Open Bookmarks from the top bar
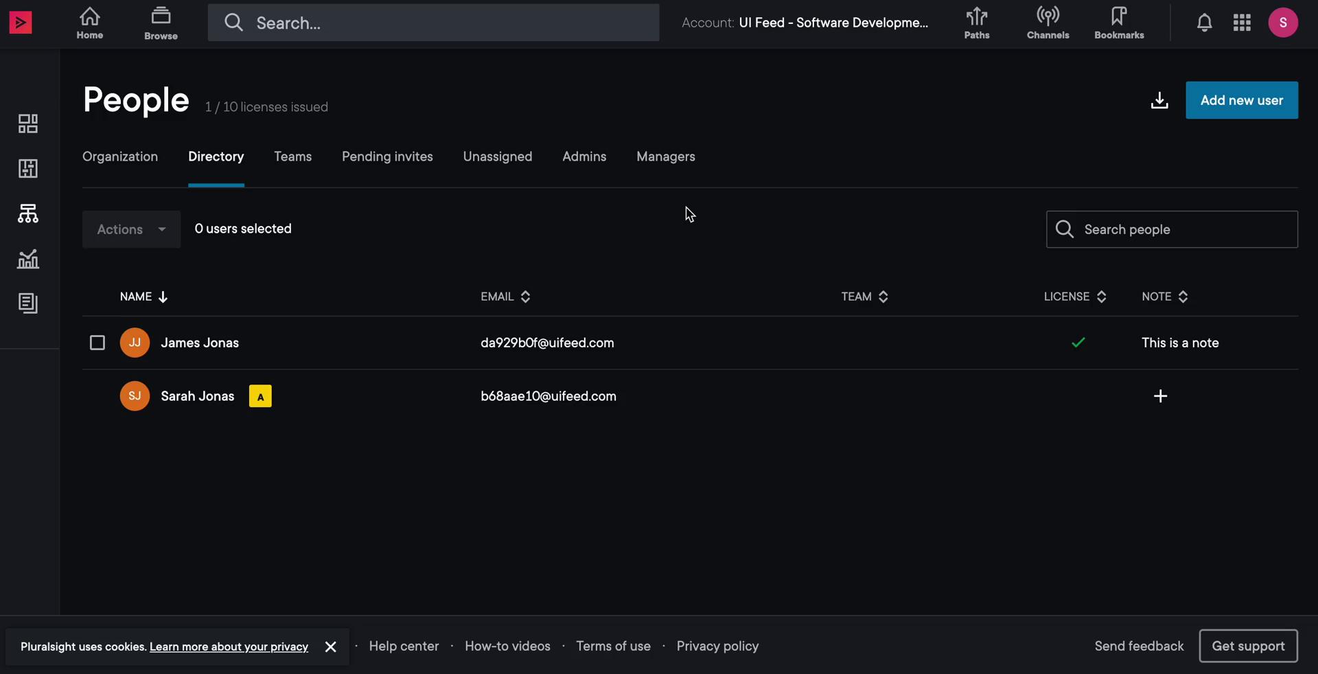The image size is (1318, 674). click(1119, 23)
